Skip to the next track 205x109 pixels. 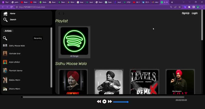[x=110, y=101]
